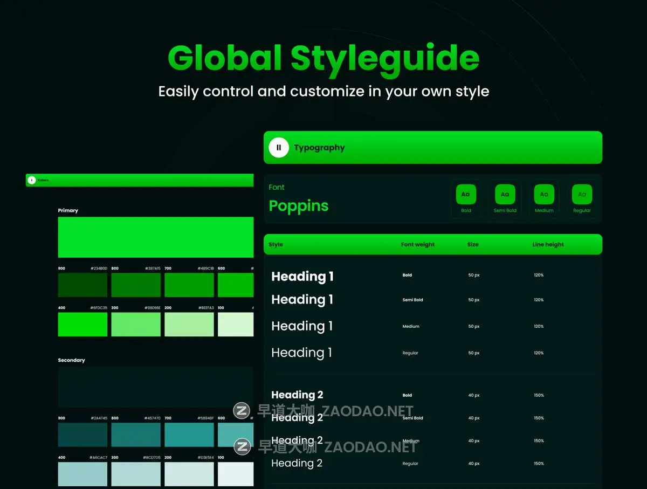
Task: Click the Font weight column header
Action: [417, 244]
